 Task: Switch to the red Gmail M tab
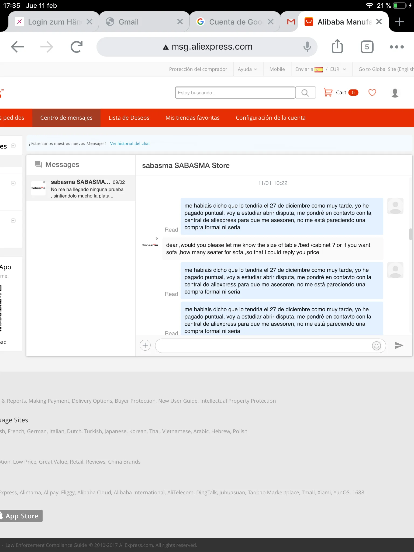pyautogui.click(x=291, y=22)
